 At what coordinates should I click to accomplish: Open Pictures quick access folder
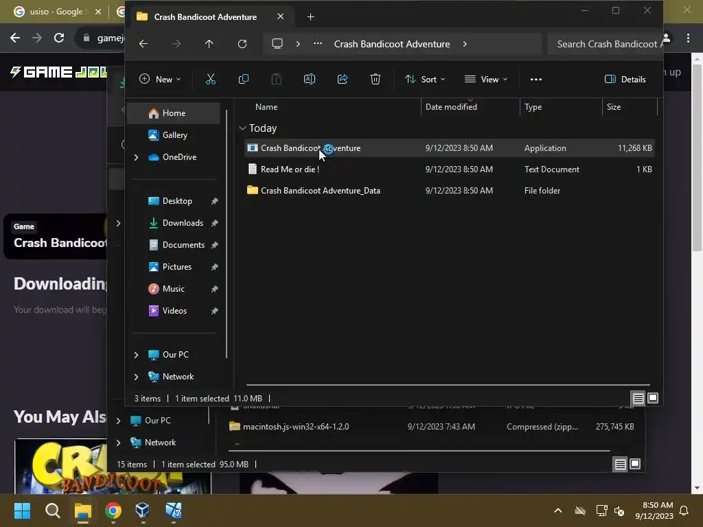(x=176, y=267)
